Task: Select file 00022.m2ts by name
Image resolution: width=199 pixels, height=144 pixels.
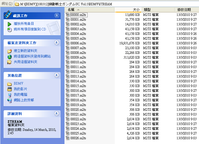Action: [x=78, y=119]
